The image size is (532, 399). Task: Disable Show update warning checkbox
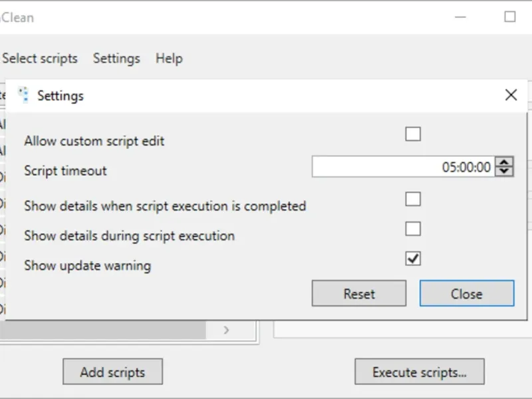point(413,258)
